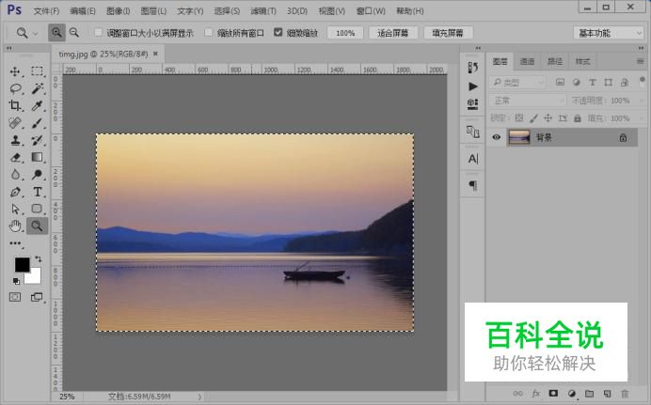Select the Magic Wand tool

37,88
